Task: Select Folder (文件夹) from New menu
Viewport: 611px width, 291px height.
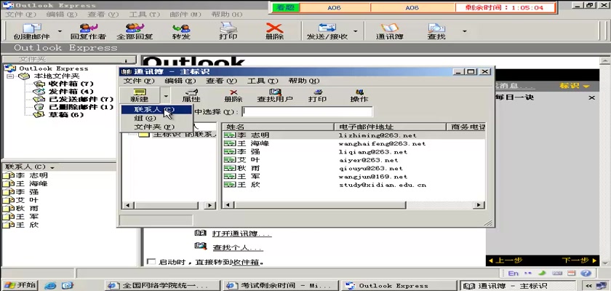Action: (156, 127)
